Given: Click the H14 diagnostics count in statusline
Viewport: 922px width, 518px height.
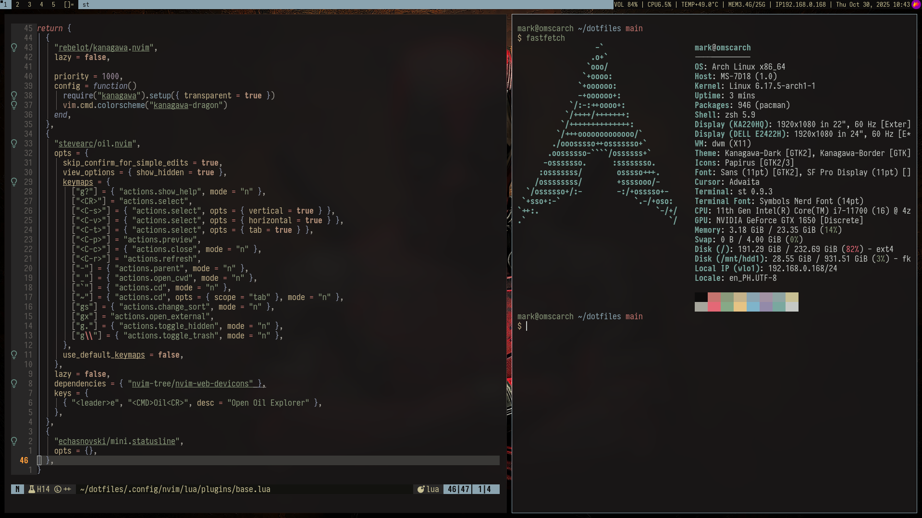Looking at the screenshot, I should click(x=43, y=489).
